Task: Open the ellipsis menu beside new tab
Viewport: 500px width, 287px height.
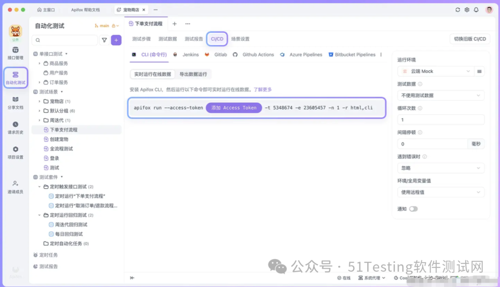Action: 187,24
